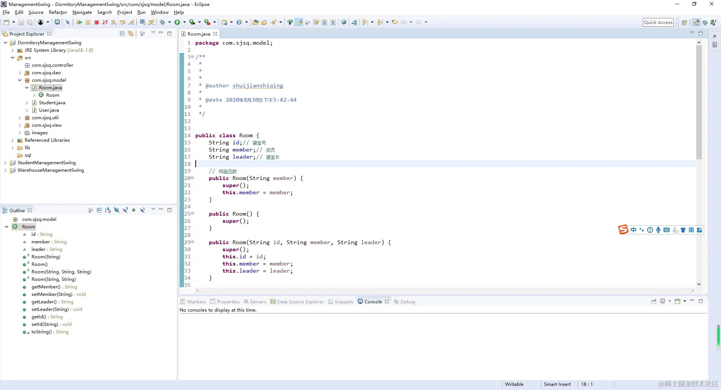Click the Sogou soft keyboard icon
The height and width of the screenshot is (390, 721).
[667, 230]
